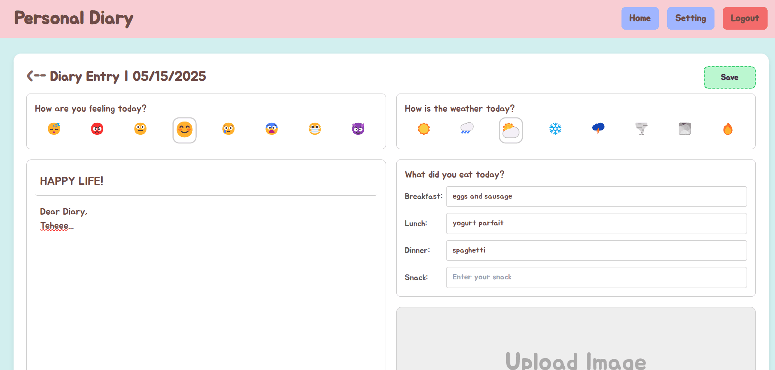
Task: Click the 'What did you eat today?' heading
Action: pos(454,175)
